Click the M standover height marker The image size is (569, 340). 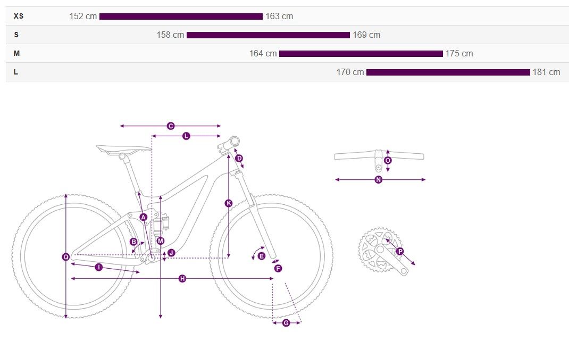point(161,241)
